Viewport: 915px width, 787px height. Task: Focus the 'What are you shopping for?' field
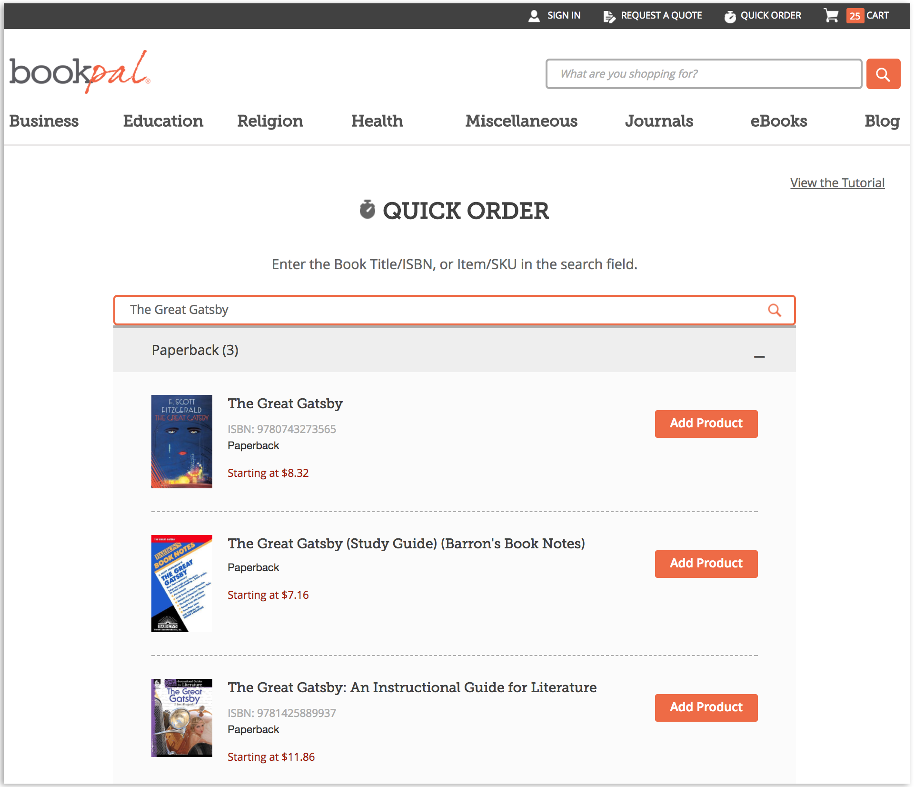[703, 74]
